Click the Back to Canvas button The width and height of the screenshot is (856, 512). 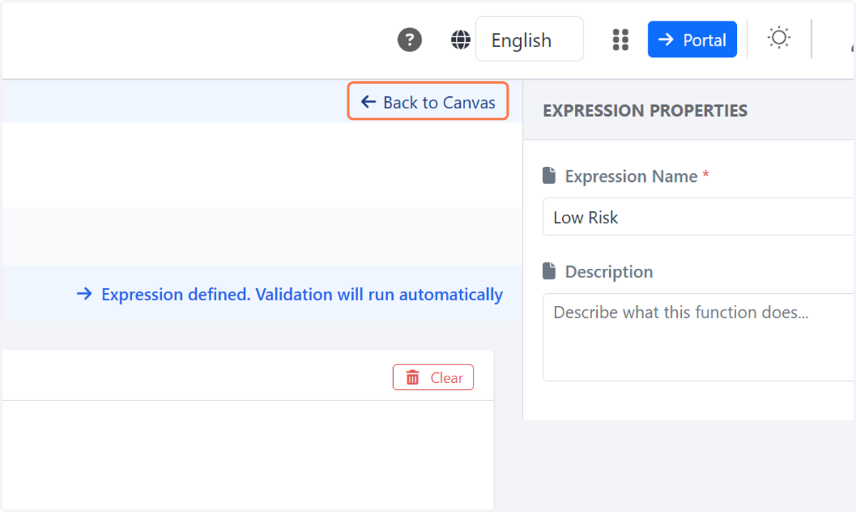(x=428, y=102)
